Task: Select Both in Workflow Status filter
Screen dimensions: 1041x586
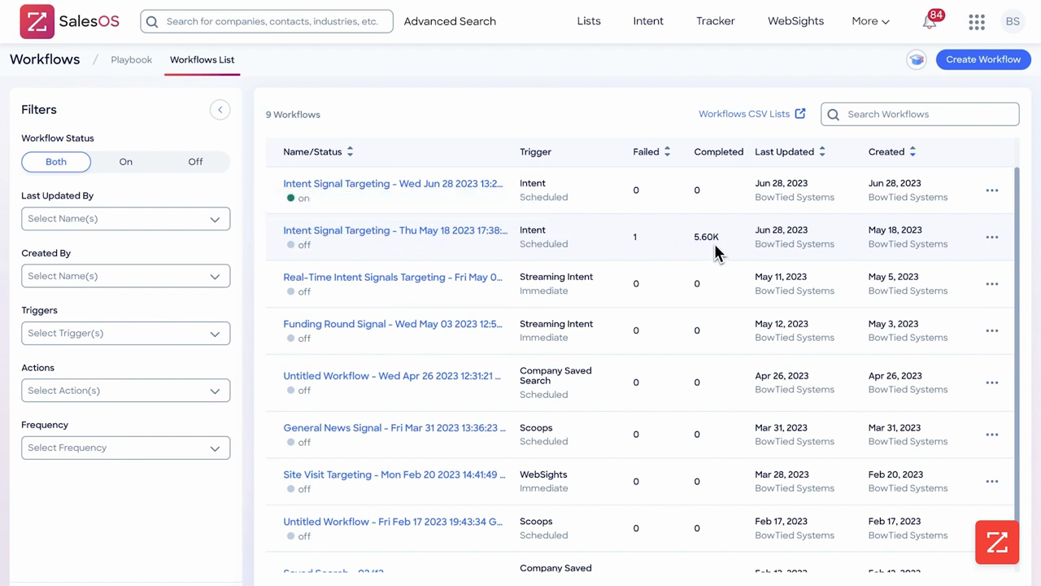Action: (56, 162)
